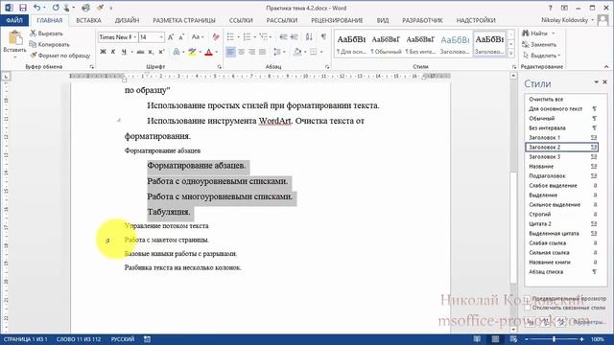Apply red font color
Image resolution: width=614 pixels, height=345 pixels.
(x=208, y=52)
